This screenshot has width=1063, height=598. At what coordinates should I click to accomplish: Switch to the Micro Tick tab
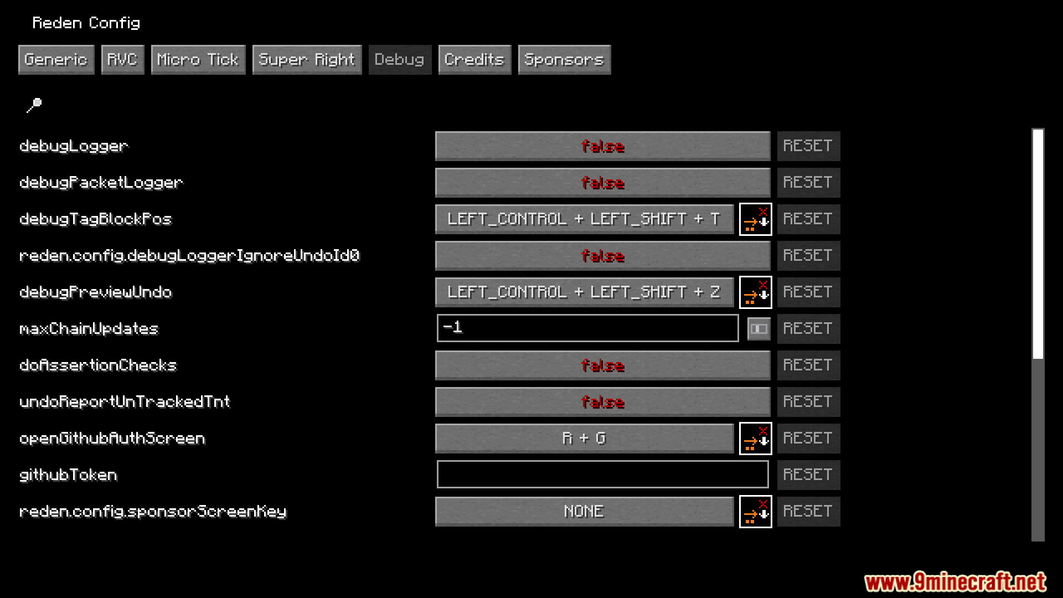coord(197,59)
